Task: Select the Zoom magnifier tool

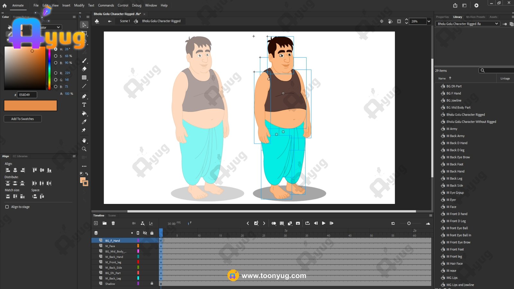Action: [84, 149]
